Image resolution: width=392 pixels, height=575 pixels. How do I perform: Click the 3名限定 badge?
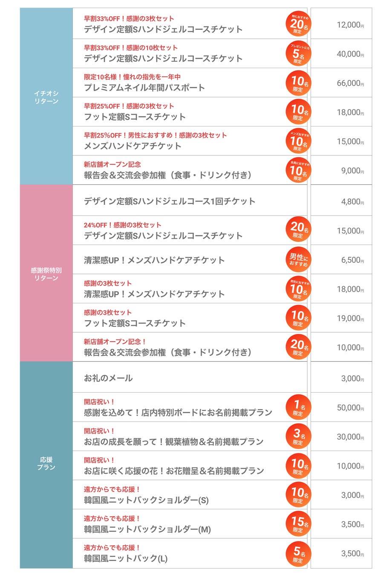(x=298, y=437)
